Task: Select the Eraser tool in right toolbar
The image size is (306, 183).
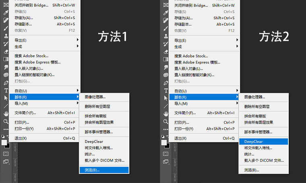Action: pyautogui.click(x=165, y=52)
